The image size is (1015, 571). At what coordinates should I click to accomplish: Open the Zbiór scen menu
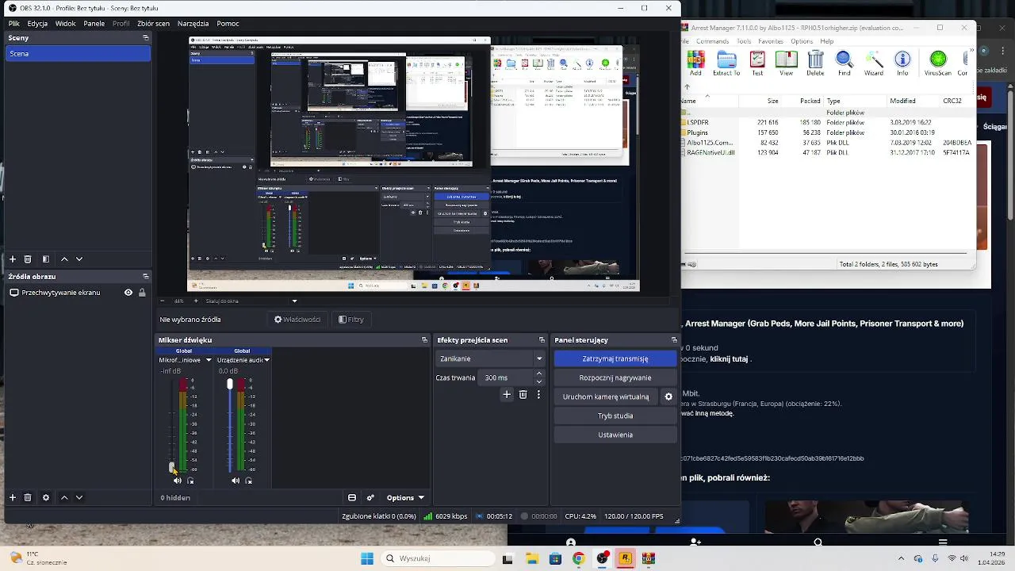tap(153, 24)
